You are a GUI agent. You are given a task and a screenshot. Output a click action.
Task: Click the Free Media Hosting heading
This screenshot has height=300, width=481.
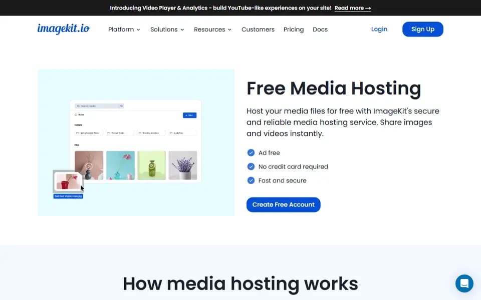pos(334,88)
